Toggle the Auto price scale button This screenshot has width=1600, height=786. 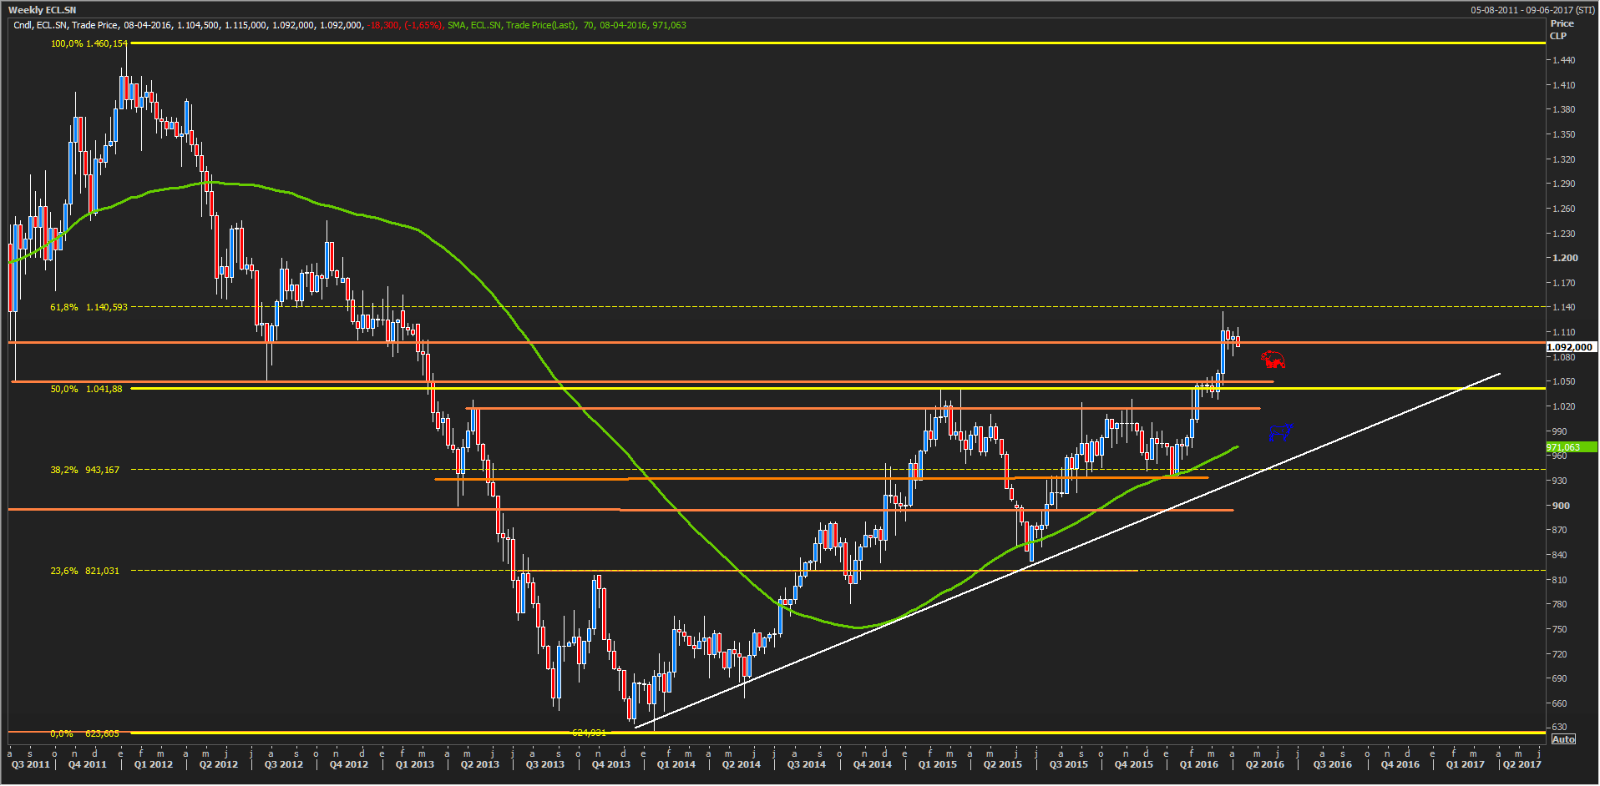click(x=1563, y=739)
